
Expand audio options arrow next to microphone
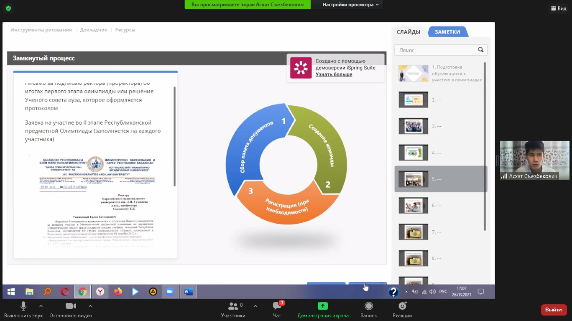pos(41,306)
